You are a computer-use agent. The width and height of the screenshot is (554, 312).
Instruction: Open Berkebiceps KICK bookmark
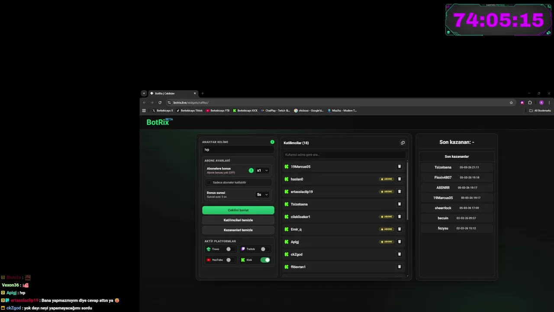click(x=245, y=110)
